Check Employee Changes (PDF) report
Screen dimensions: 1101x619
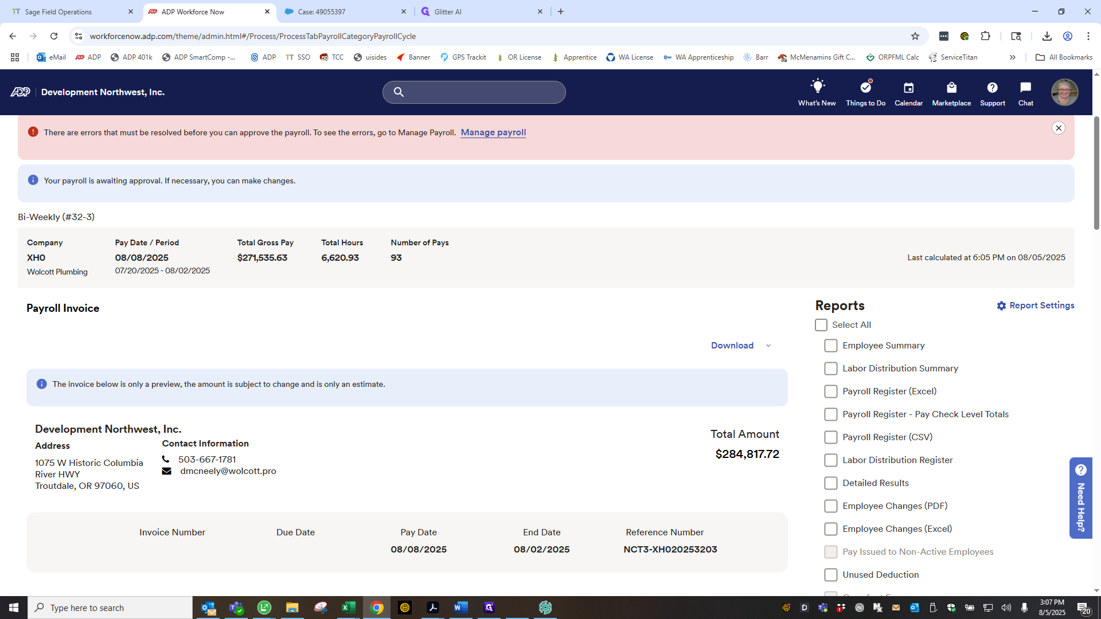[830, 506]
